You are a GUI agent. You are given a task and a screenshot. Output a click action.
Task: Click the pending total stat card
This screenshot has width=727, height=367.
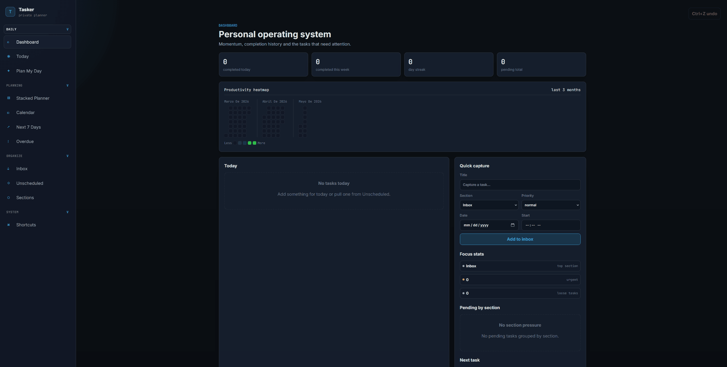(x=541, y=64)
